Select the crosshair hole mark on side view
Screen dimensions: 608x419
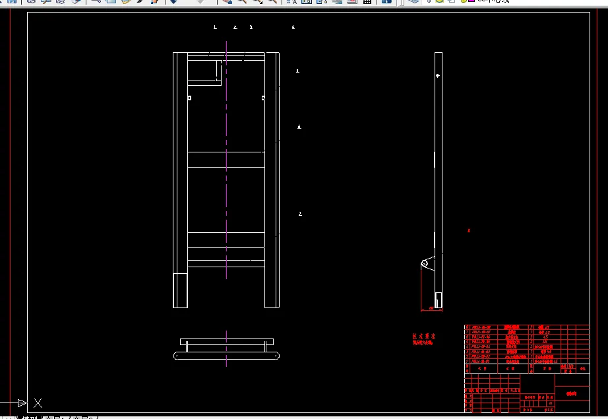coord(438,76)
